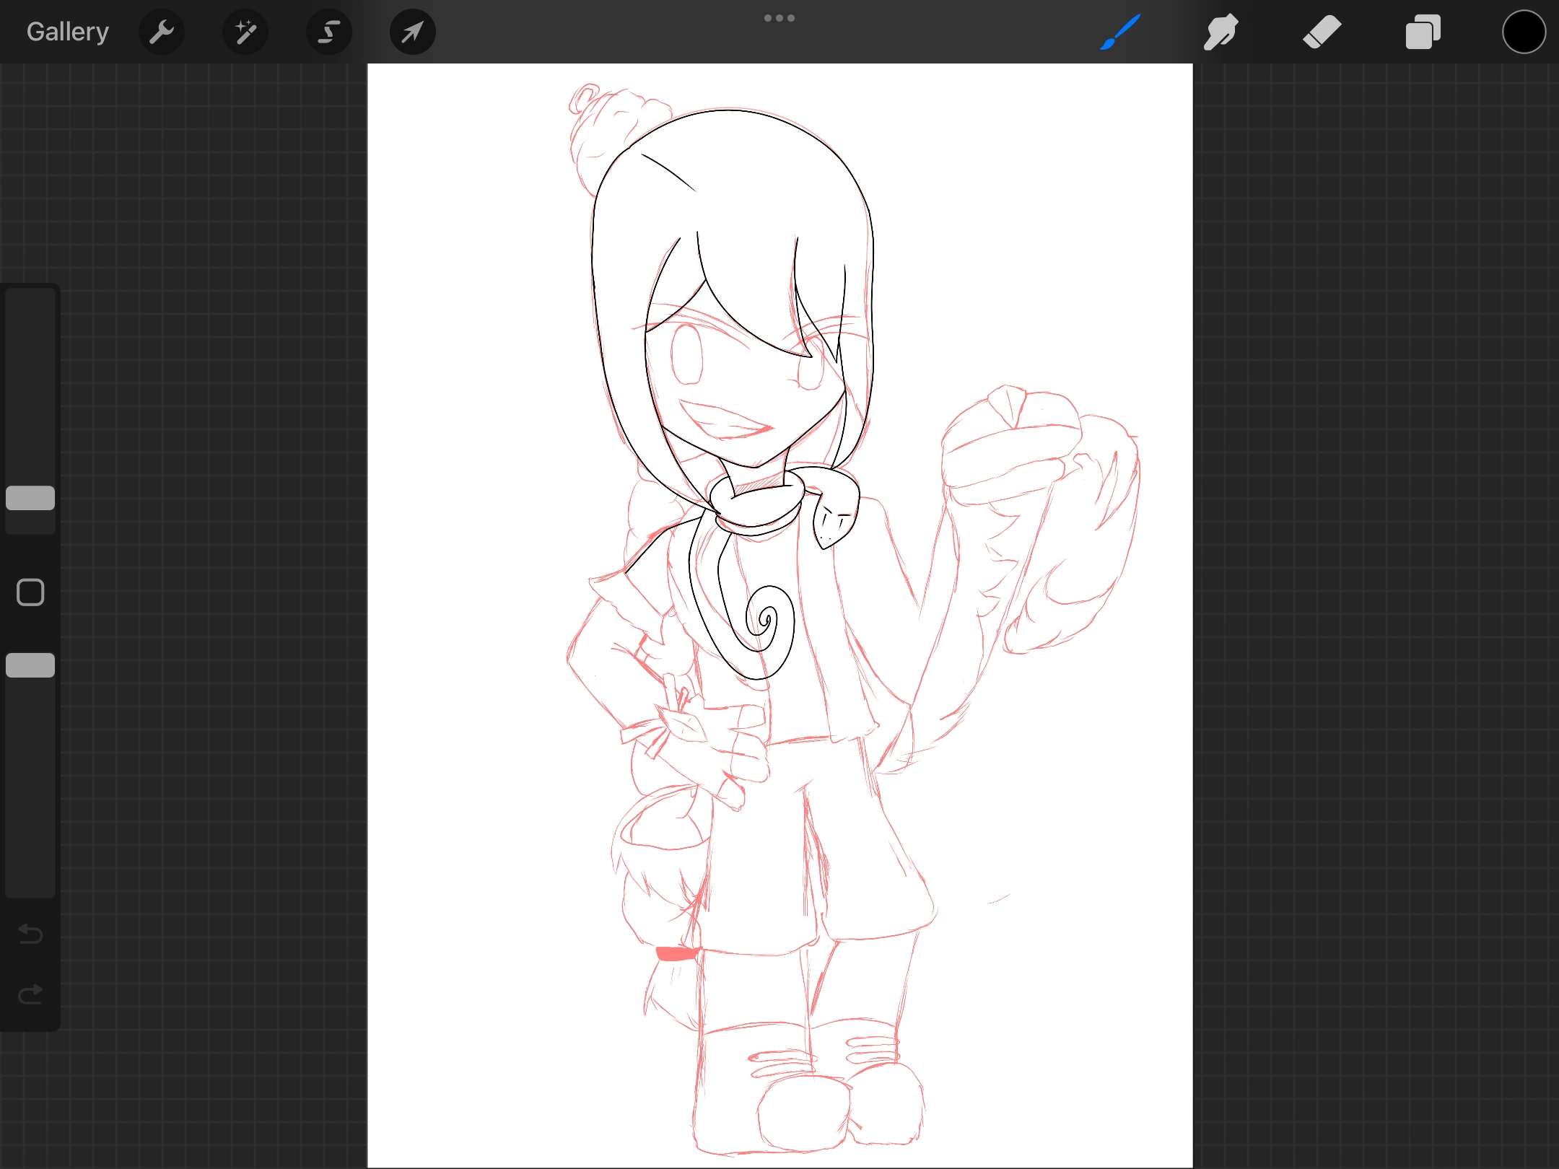The width and height of the screenshot is (1559, 1169).
Task: Open the Selections tool
Action: pyautogui.click(x=328, y=31)
